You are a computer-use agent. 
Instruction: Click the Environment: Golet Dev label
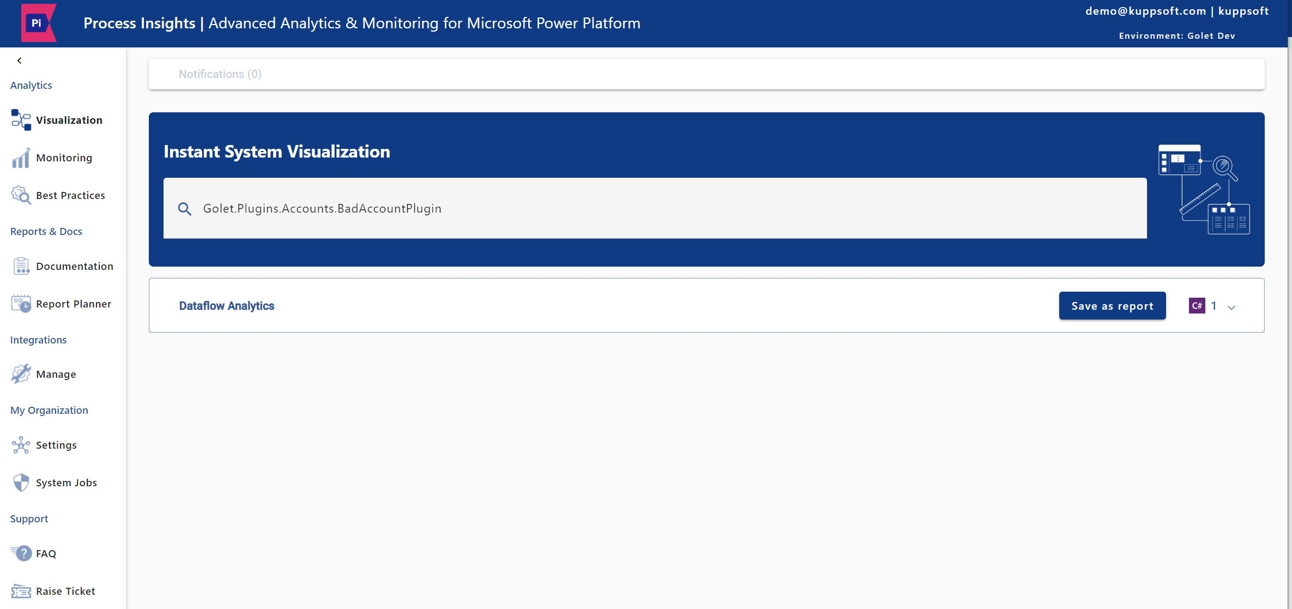[1177, 35]
